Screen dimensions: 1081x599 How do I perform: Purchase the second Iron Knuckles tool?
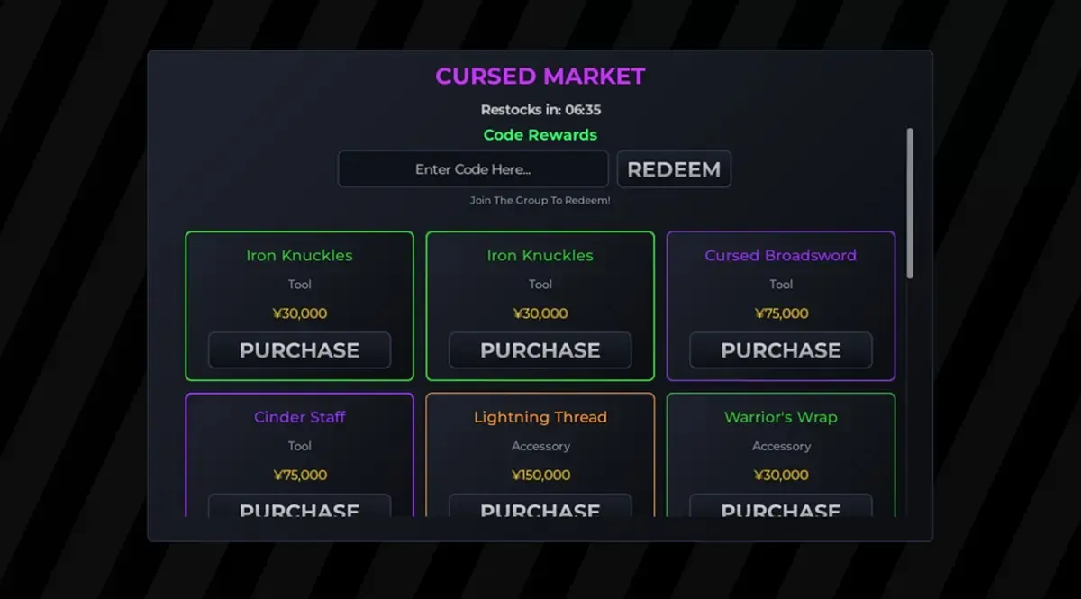point(540,350)
